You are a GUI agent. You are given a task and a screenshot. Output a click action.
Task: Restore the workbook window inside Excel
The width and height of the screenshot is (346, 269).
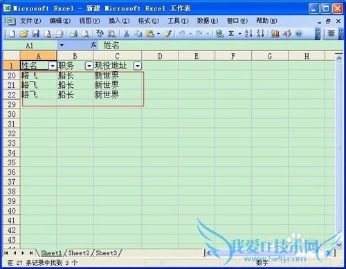click(x=328, y=21)
